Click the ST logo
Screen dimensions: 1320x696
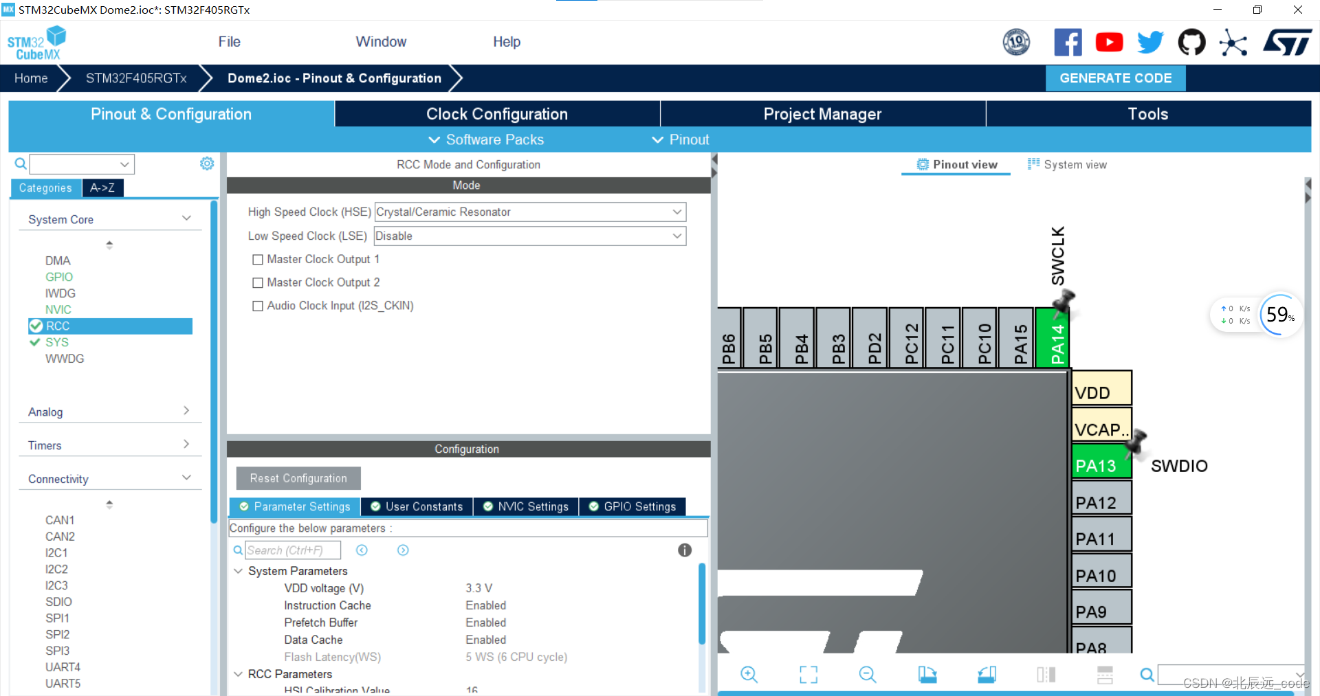[x=1287, y=42]
